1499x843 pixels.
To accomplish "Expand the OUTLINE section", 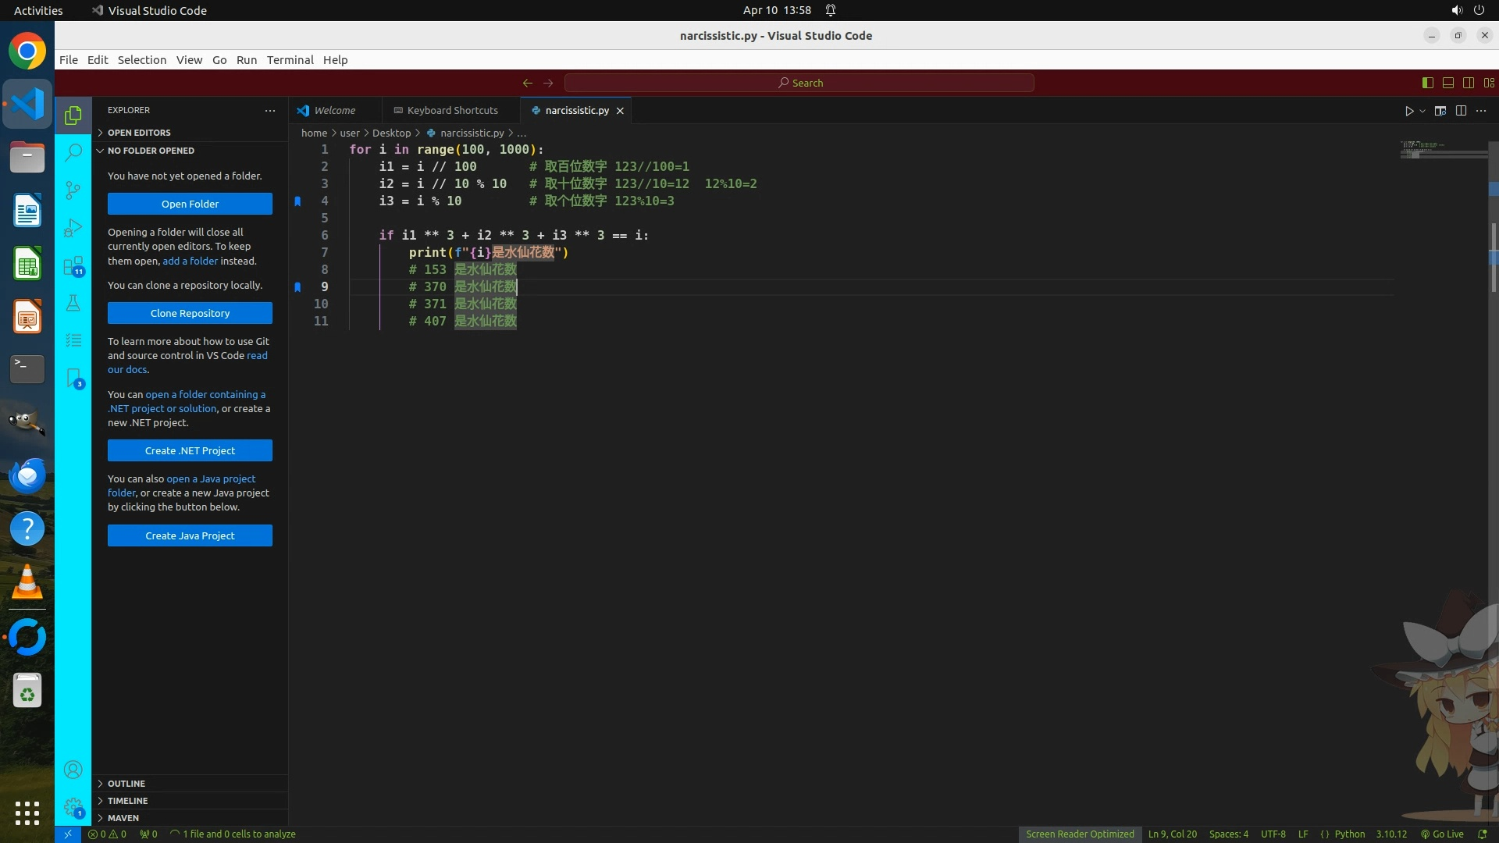I will (126, 784).
